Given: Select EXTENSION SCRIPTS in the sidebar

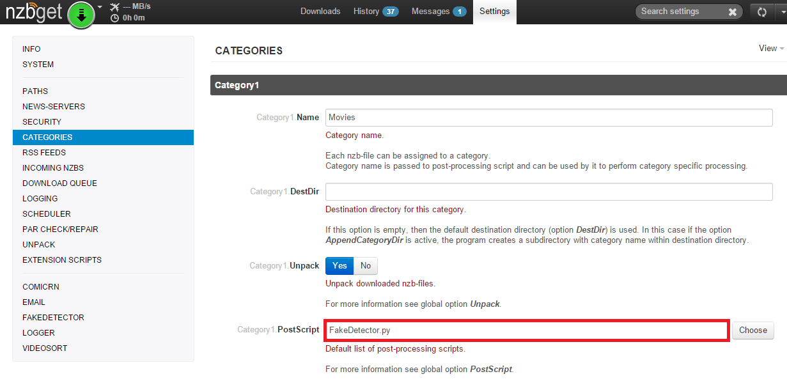Looking at the screenshot, I should [62, 260].
